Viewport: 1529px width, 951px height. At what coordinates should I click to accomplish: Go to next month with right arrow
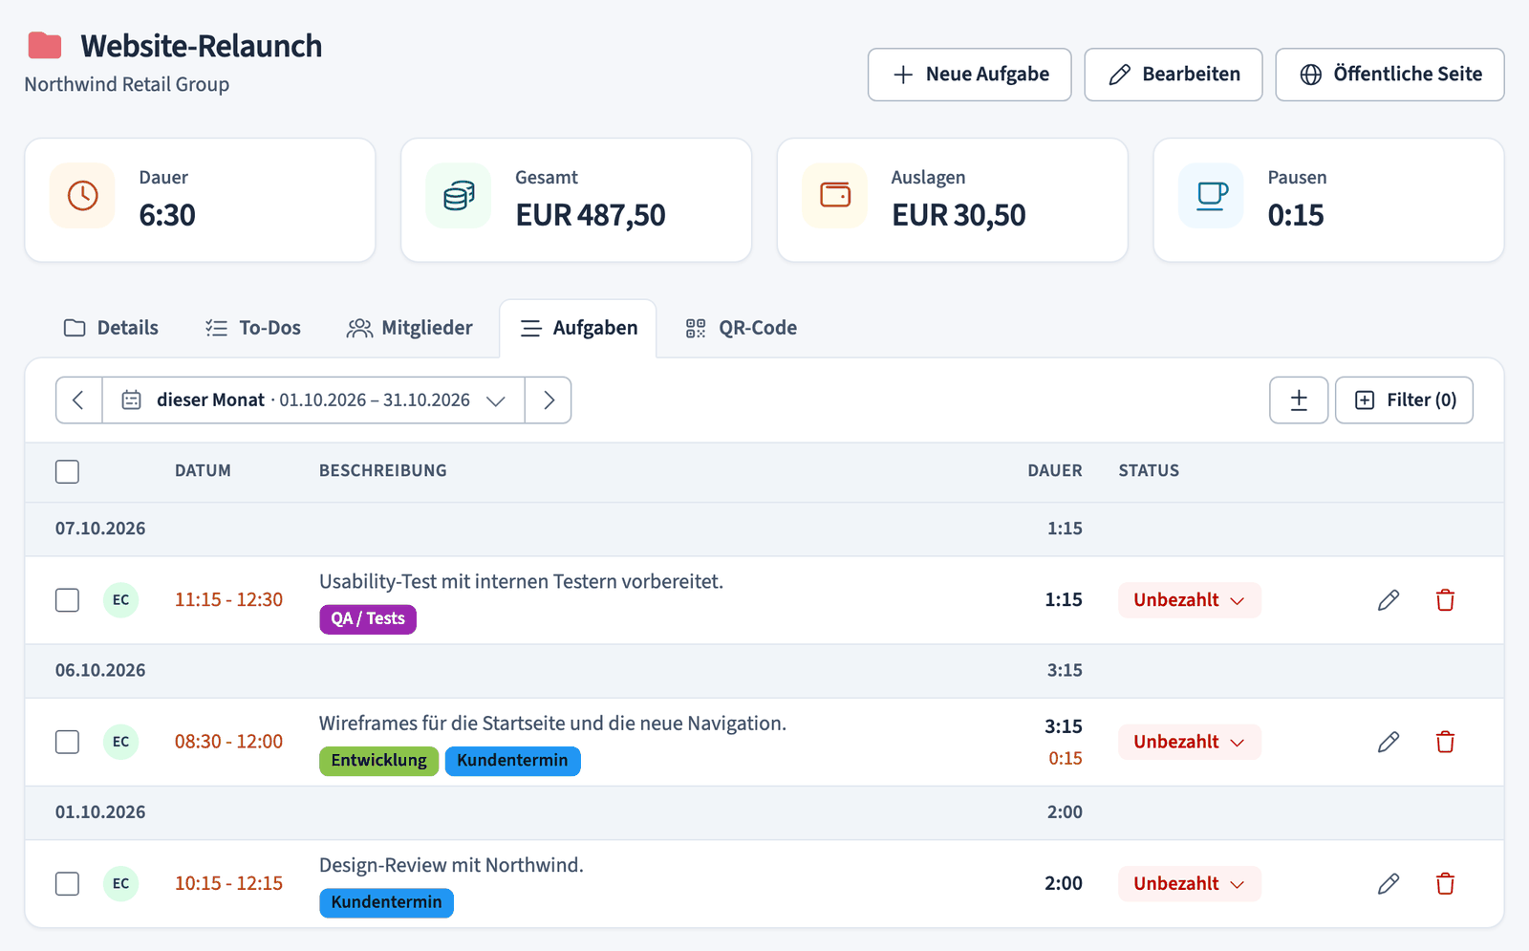point(549,400)
